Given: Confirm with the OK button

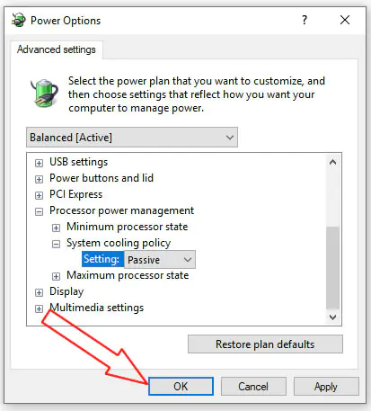Looking at the screenshot, I should (181, 387).
